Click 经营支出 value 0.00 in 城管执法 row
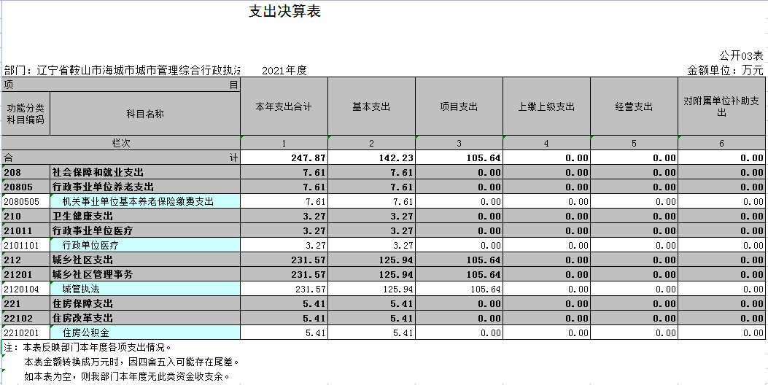The image size is (768, 385). [635, 289]
